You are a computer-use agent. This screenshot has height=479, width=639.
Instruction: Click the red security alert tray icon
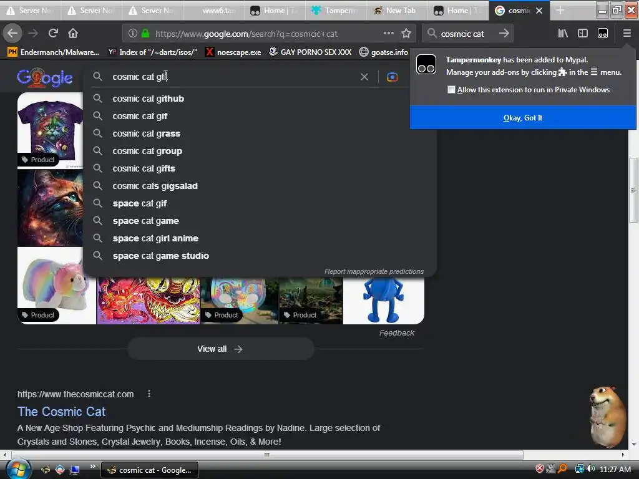[540, 469]
